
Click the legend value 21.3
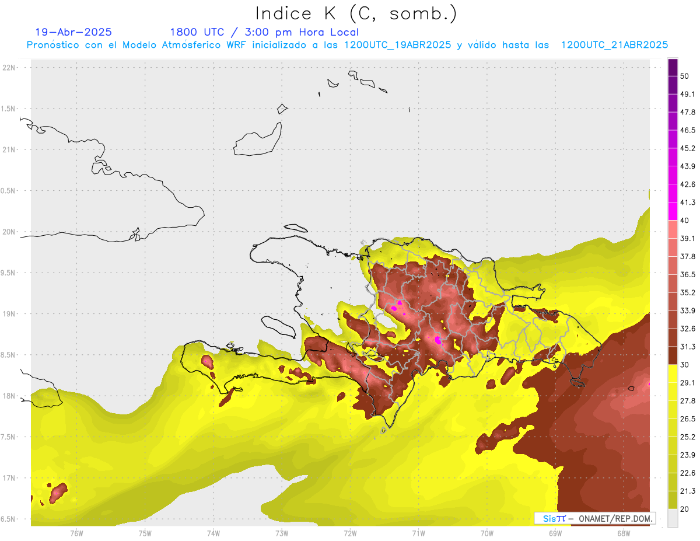(x=688, y=491)
